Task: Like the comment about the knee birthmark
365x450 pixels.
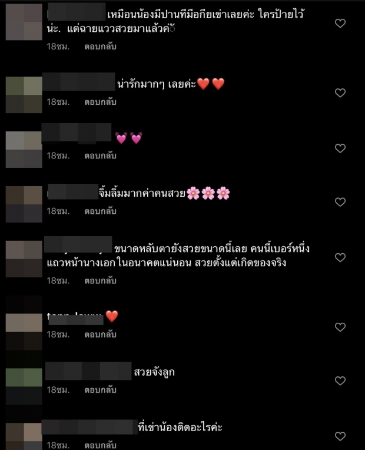Action: pyautogui.click(x=340, y=23)
